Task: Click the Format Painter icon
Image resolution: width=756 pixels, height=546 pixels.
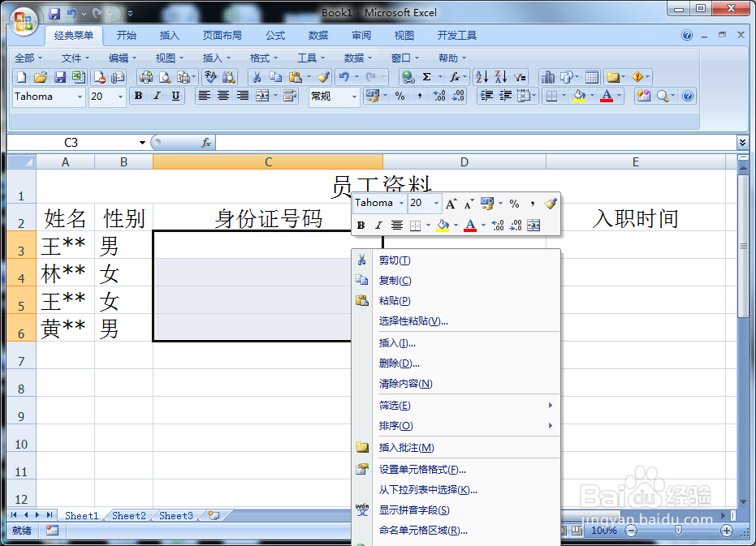Action: 323,78
